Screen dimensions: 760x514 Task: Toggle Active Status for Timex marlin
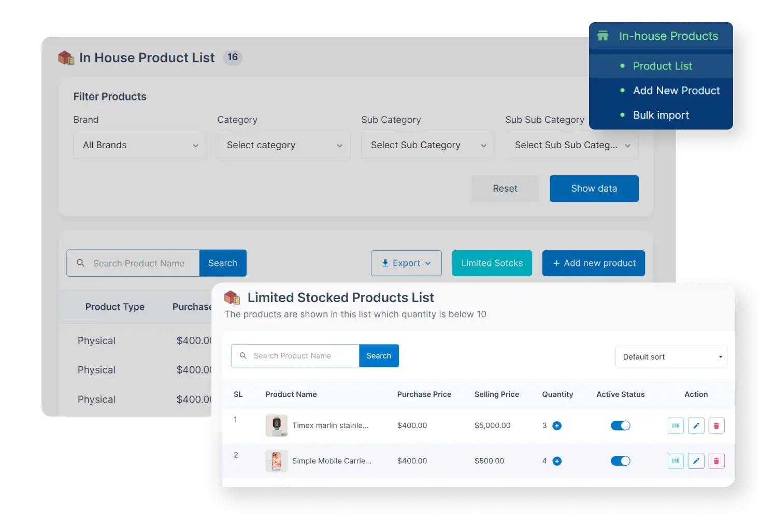click(620, 425)
